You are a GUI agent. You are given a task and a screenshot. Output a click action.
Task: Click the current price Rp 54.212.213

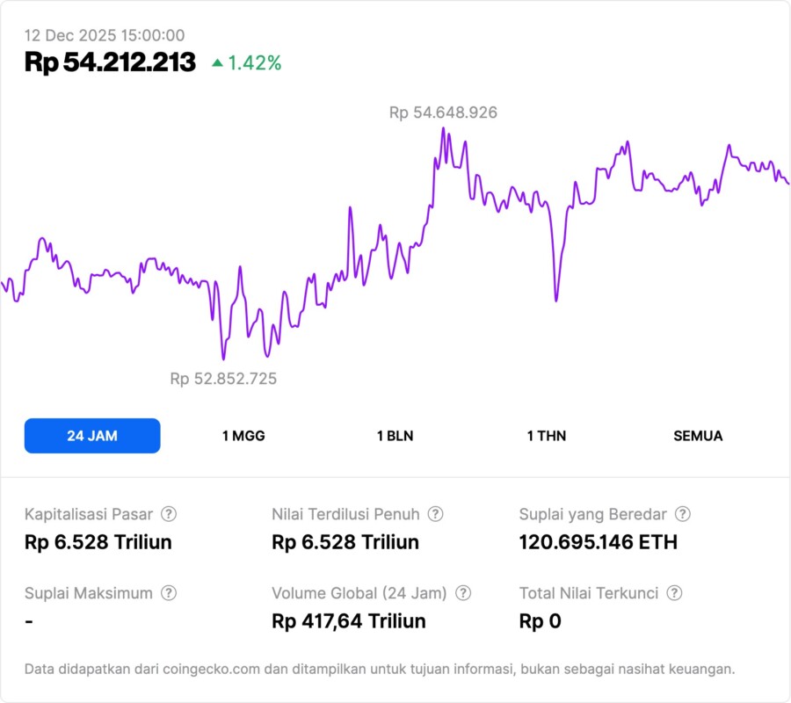click(x=110, y=62)
